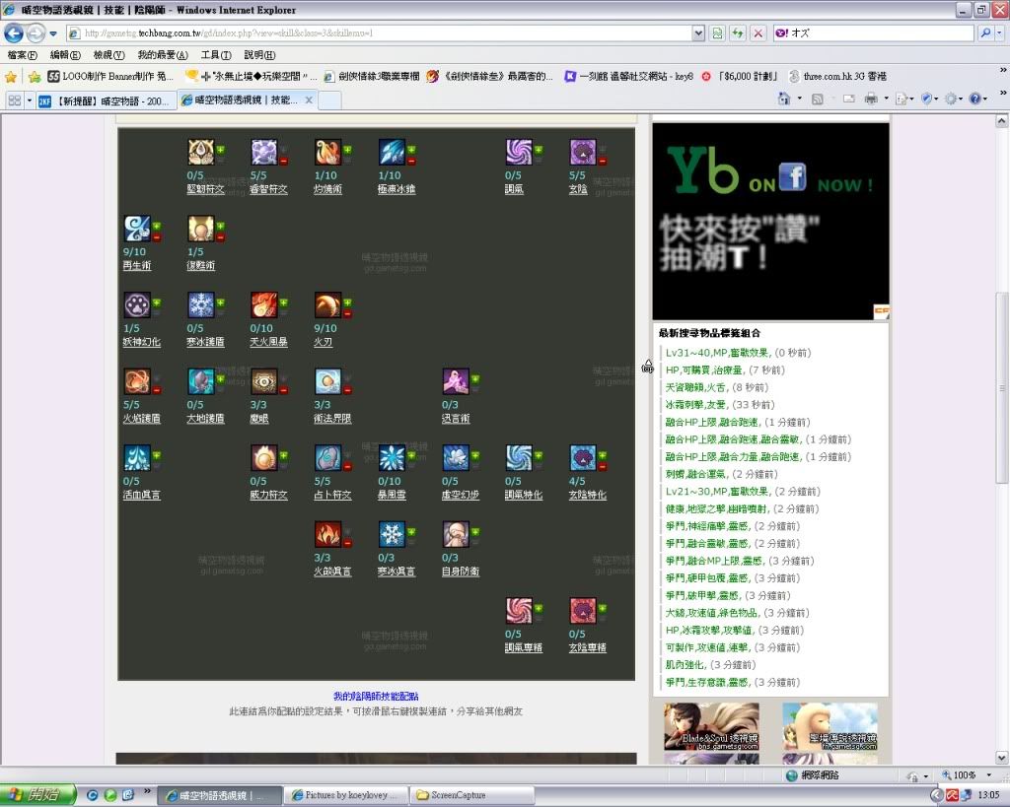
Task: Select the 魔眼 eye skill icon
Action: tap(263, 381)
